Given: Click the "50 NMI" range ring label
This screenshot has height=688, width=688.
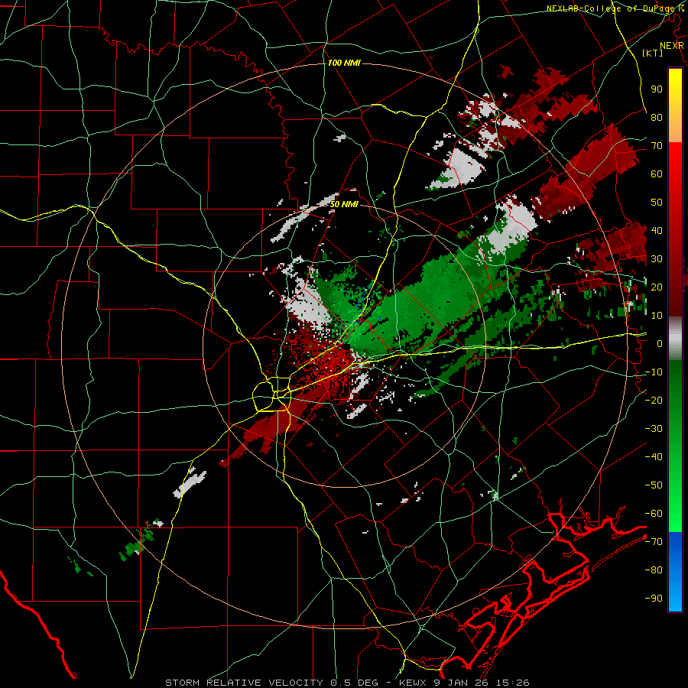Looking at the screenshot, I should click(344, 204).
